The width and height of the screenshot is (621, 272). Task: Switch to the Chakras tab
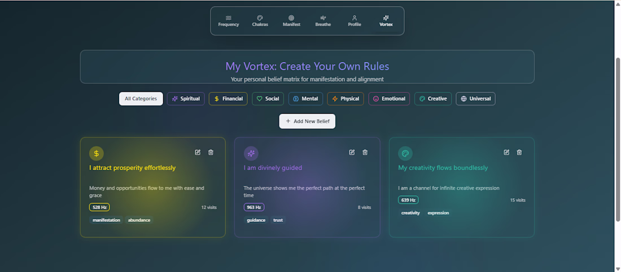[260, 21]
